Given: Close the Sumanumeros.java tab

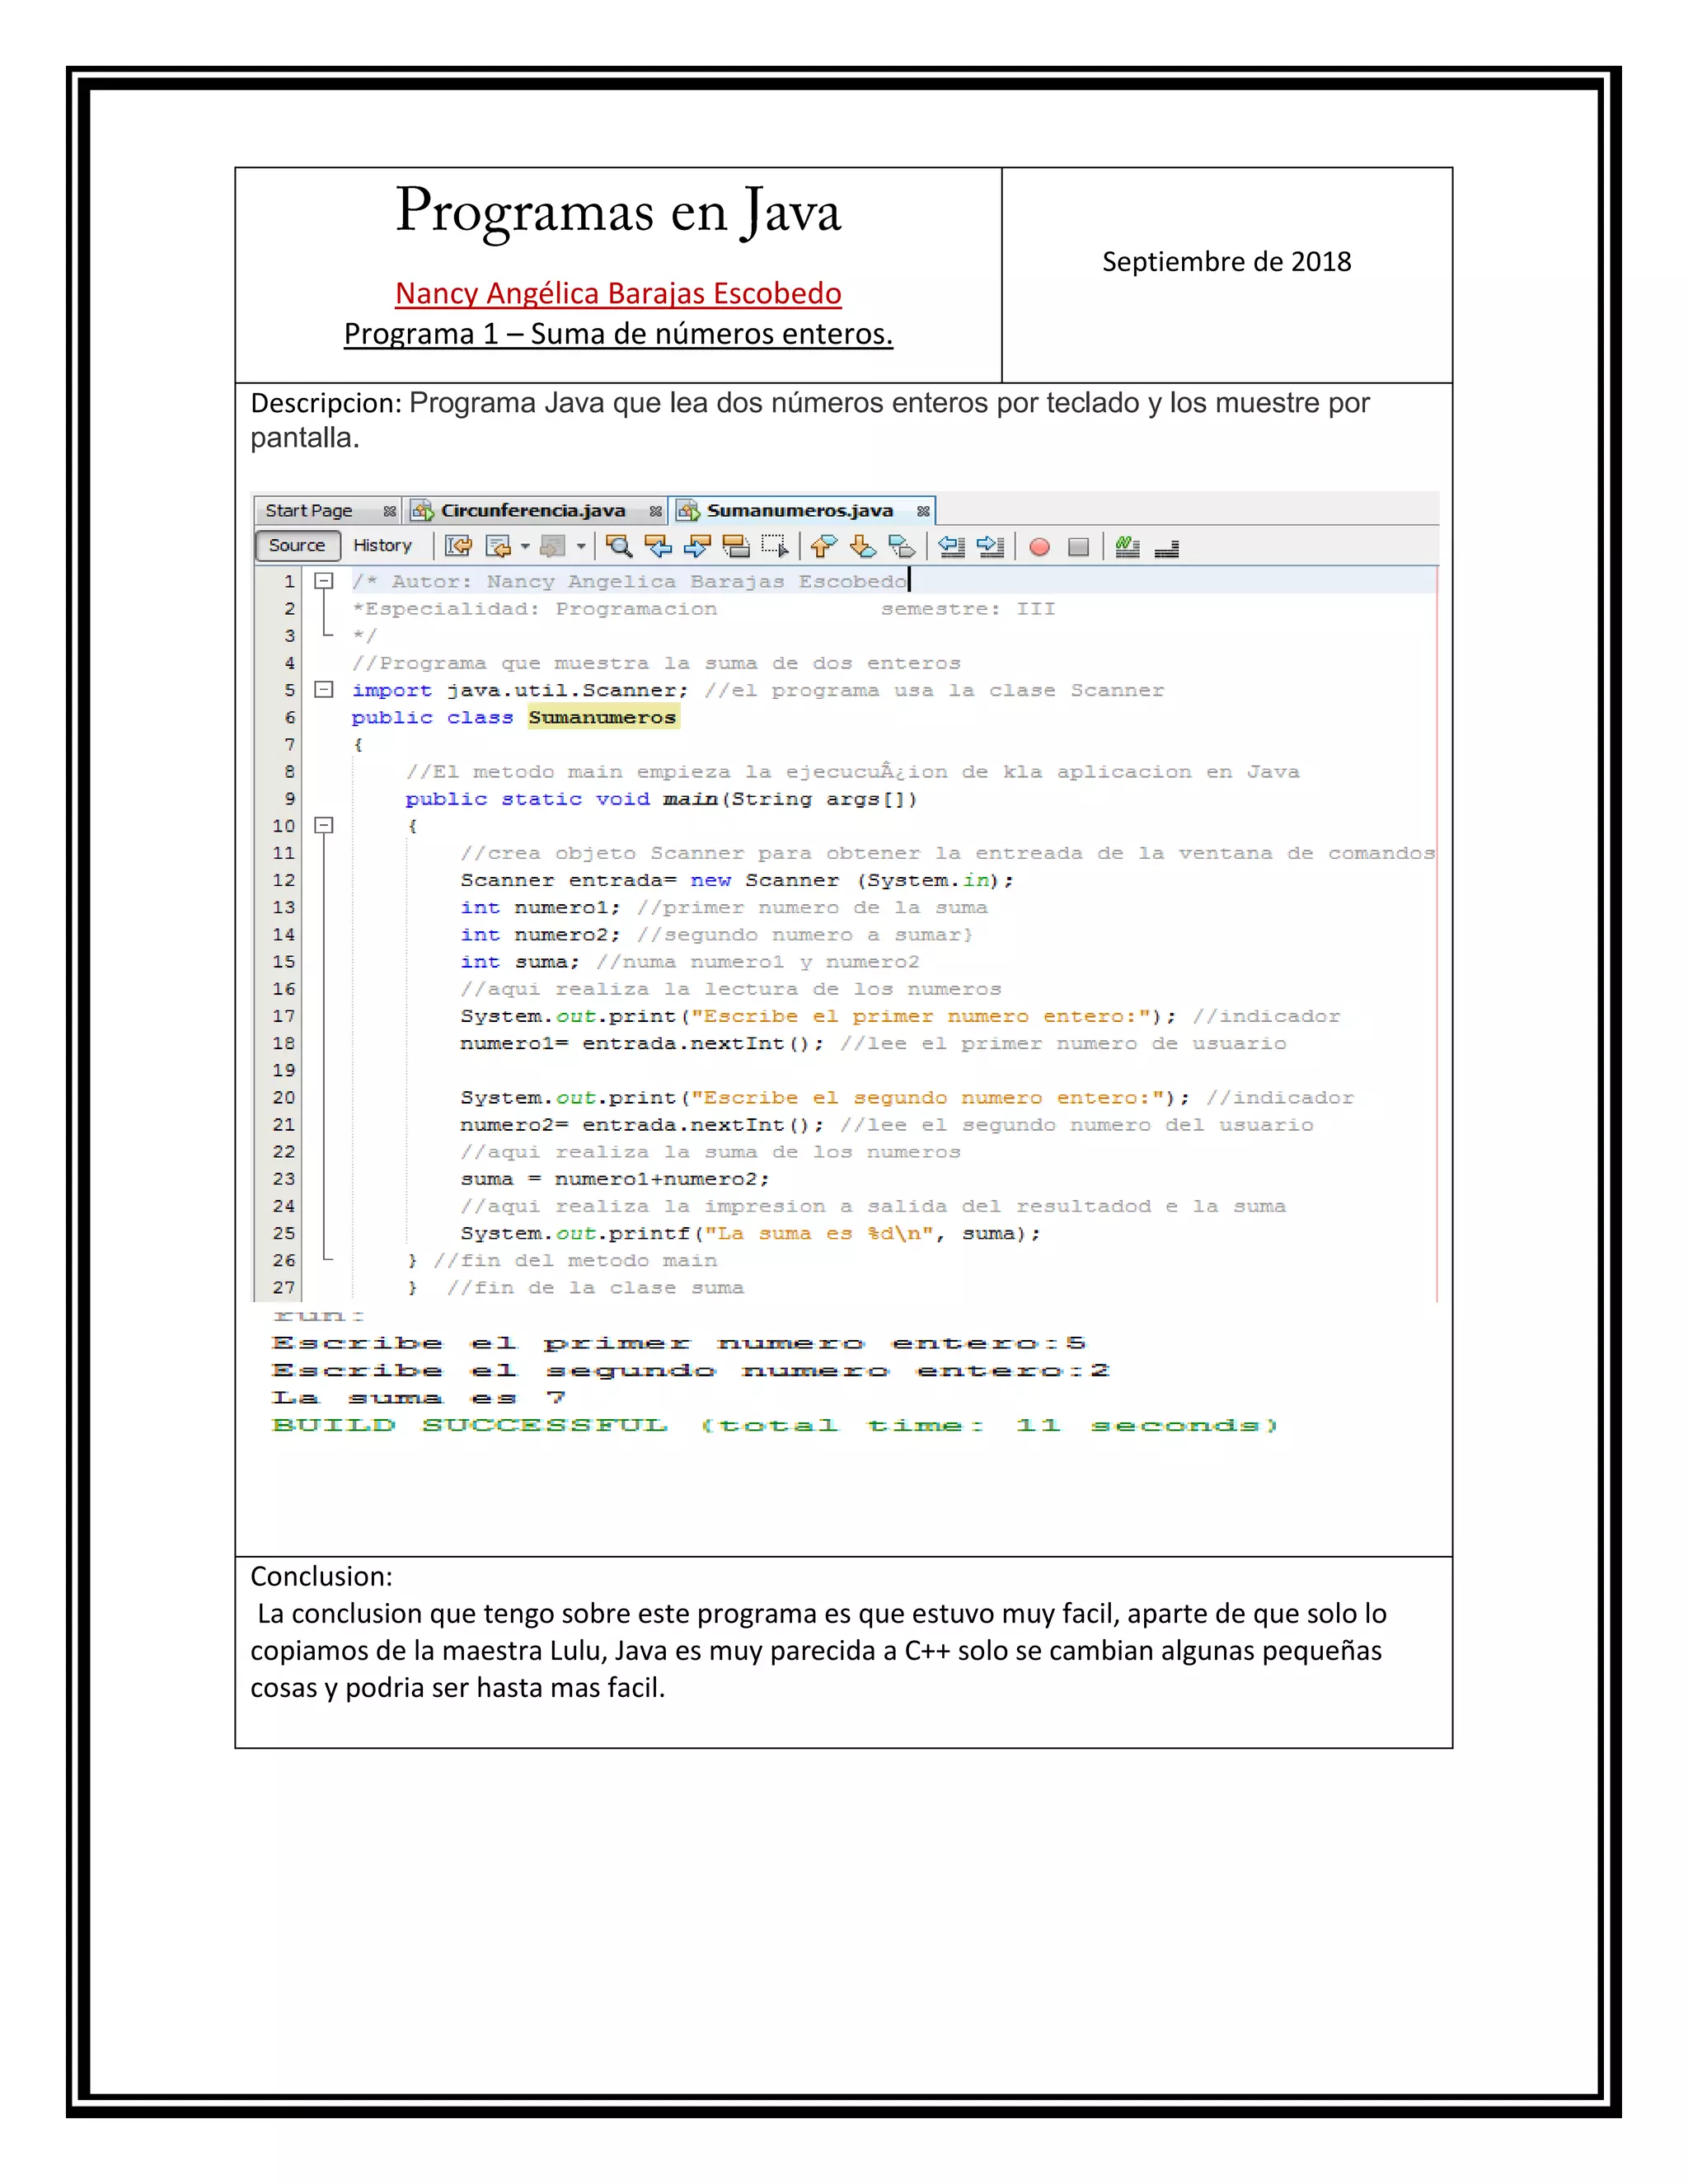Looking at the screenshot, I should tap(923, 511).
